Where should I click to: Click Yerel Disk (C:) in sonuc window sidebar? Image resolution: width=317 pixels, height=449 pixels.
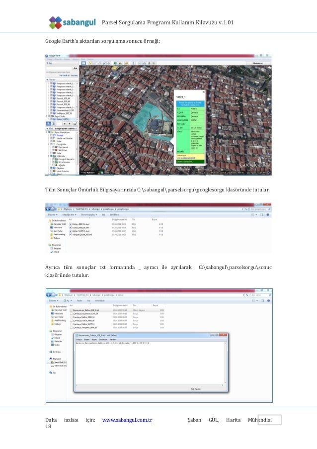(59, 362)
